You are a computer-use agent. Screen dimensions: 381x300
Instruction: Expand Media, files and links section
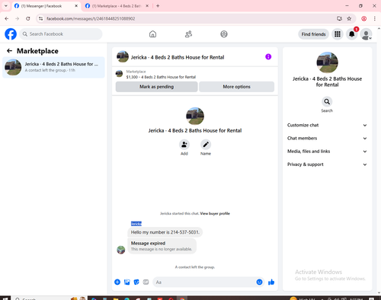pyautogui.click(x=327, y=152)
